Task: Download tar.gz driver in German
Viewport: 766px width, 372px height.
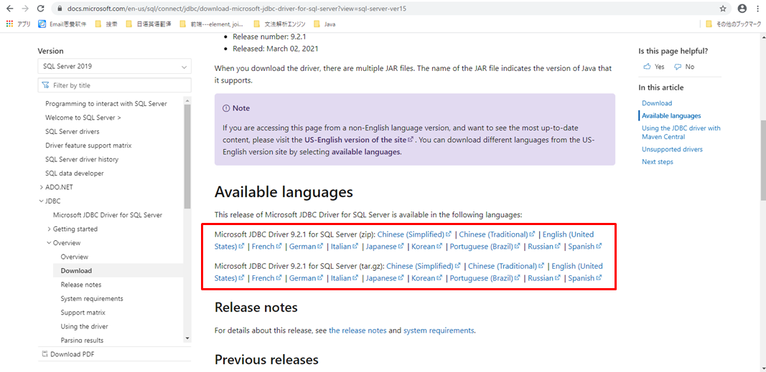Action: click(307, 278)
